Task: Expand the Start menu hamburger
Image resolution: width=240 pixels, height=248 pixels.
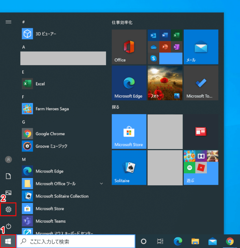Action: [8, 22]
